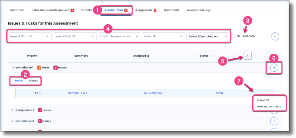
Task: Click the OPEN status of Sample Task X
Action: [x=220, y=93]
